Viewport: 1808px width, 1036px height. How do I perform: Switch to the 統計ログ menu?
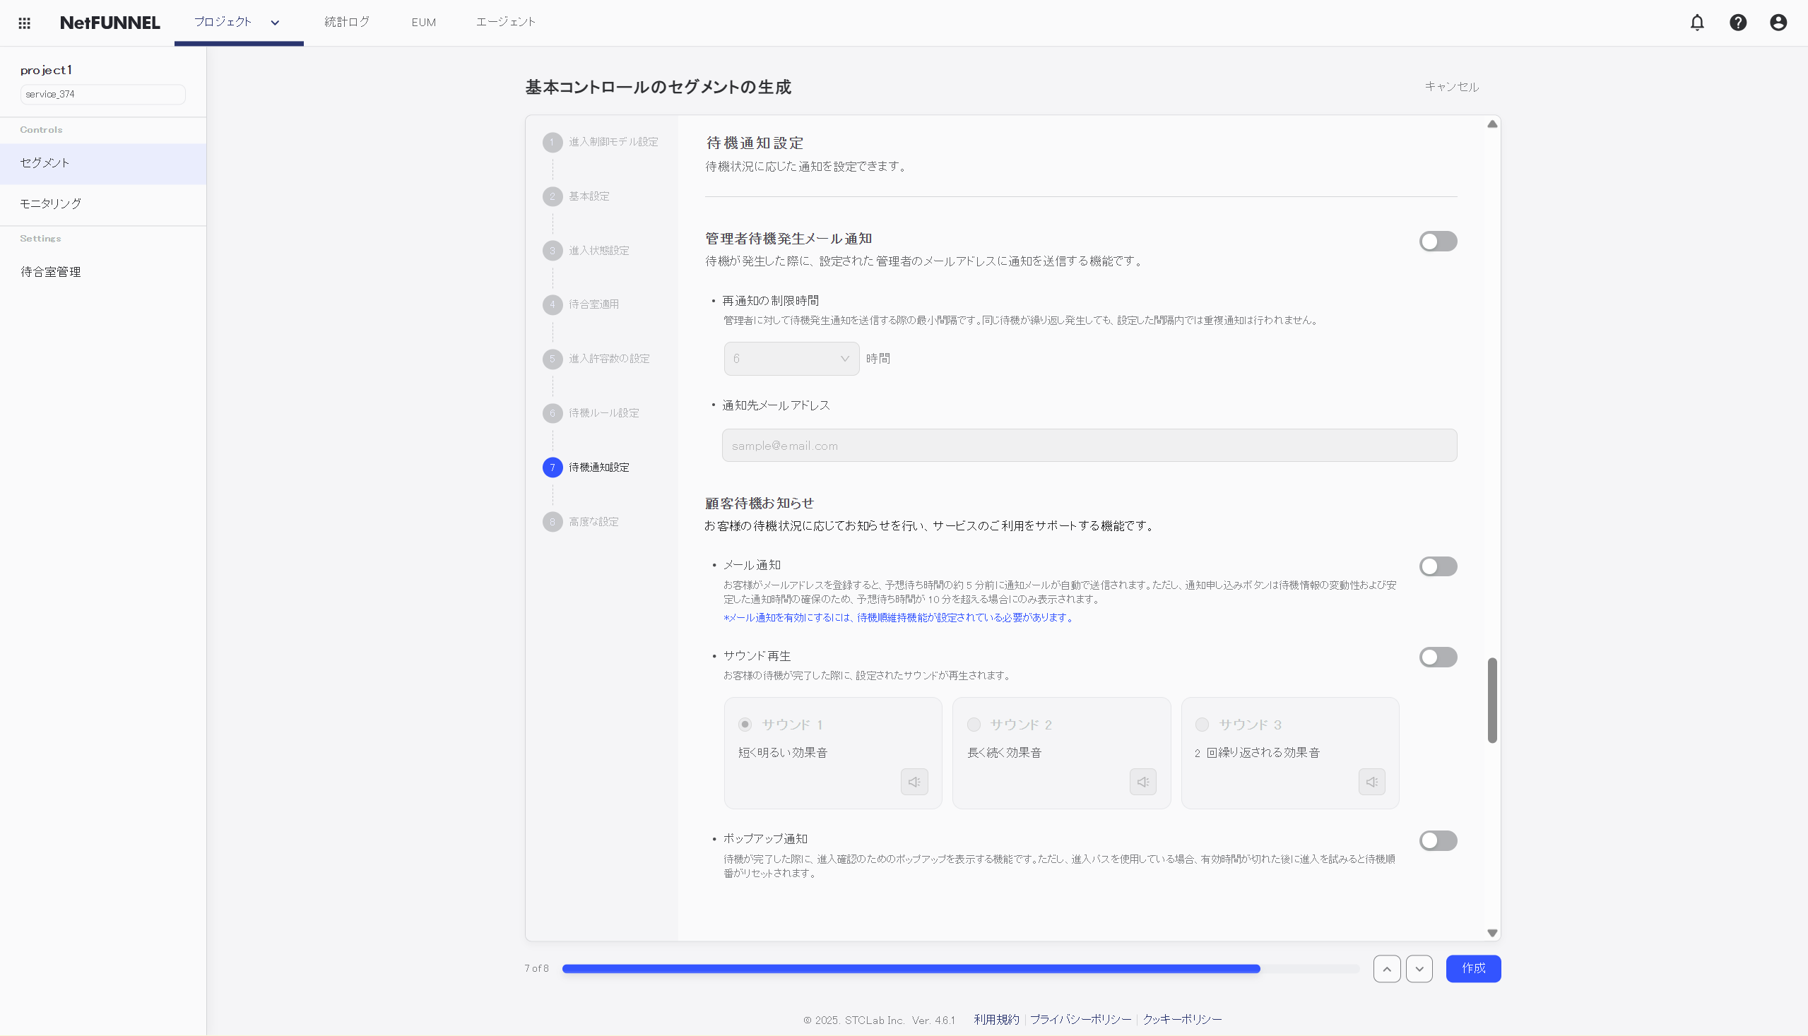(x=346, y=22)
